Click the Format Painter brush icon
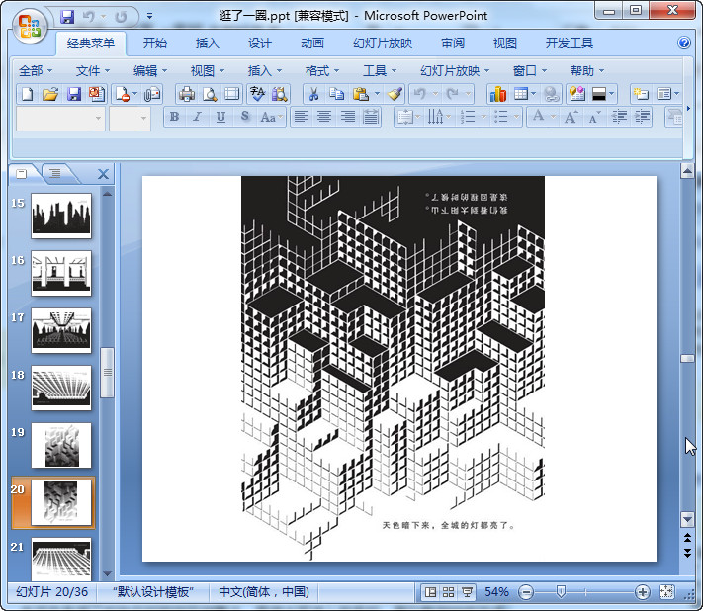 395,94
